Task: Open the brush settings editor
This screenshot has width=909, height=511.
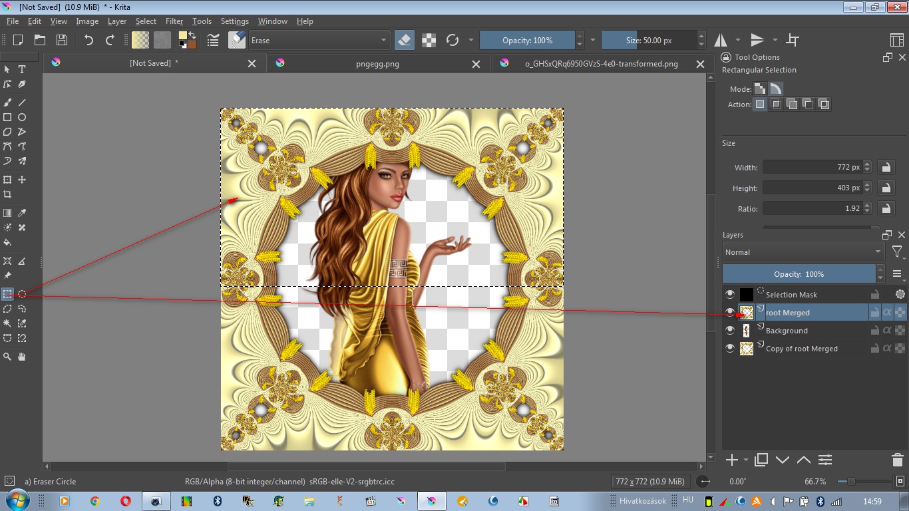Action: pyautogui.click(x=213, y=40)
